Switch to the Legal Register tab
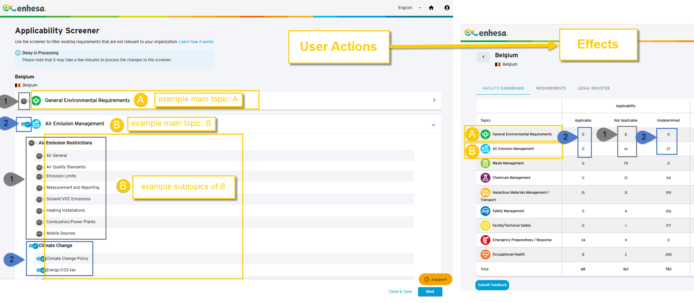The image size is (694, 303). point(594,88)
